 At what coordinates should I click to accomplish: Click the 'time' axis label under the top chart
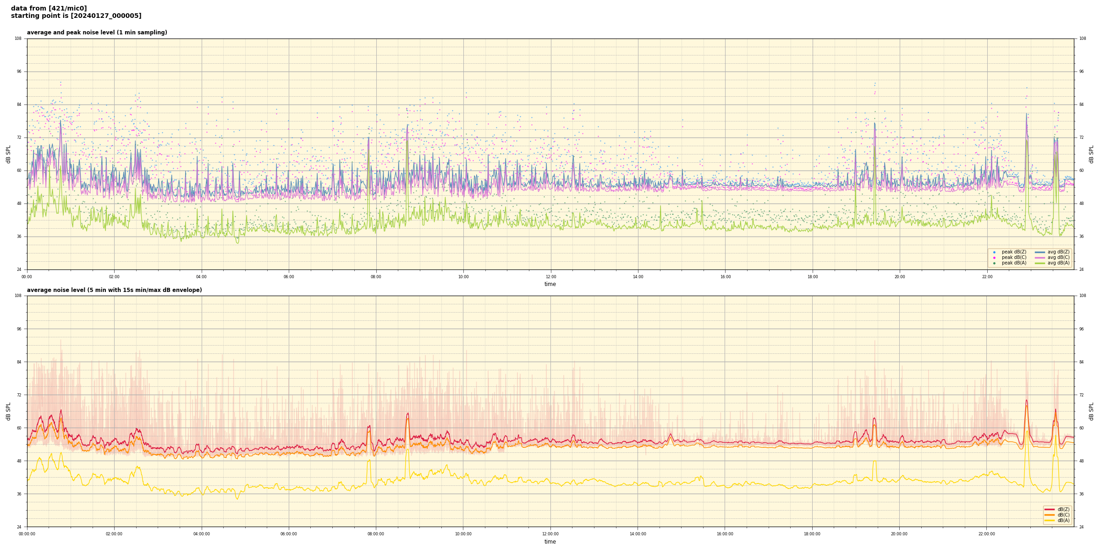[x=550, y=284]
